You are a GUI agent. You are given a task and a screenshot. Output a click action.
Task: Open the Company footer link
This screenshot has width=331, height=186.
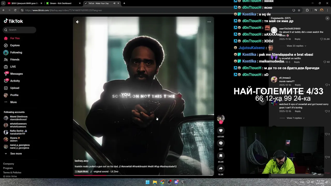tap(9, 164)
